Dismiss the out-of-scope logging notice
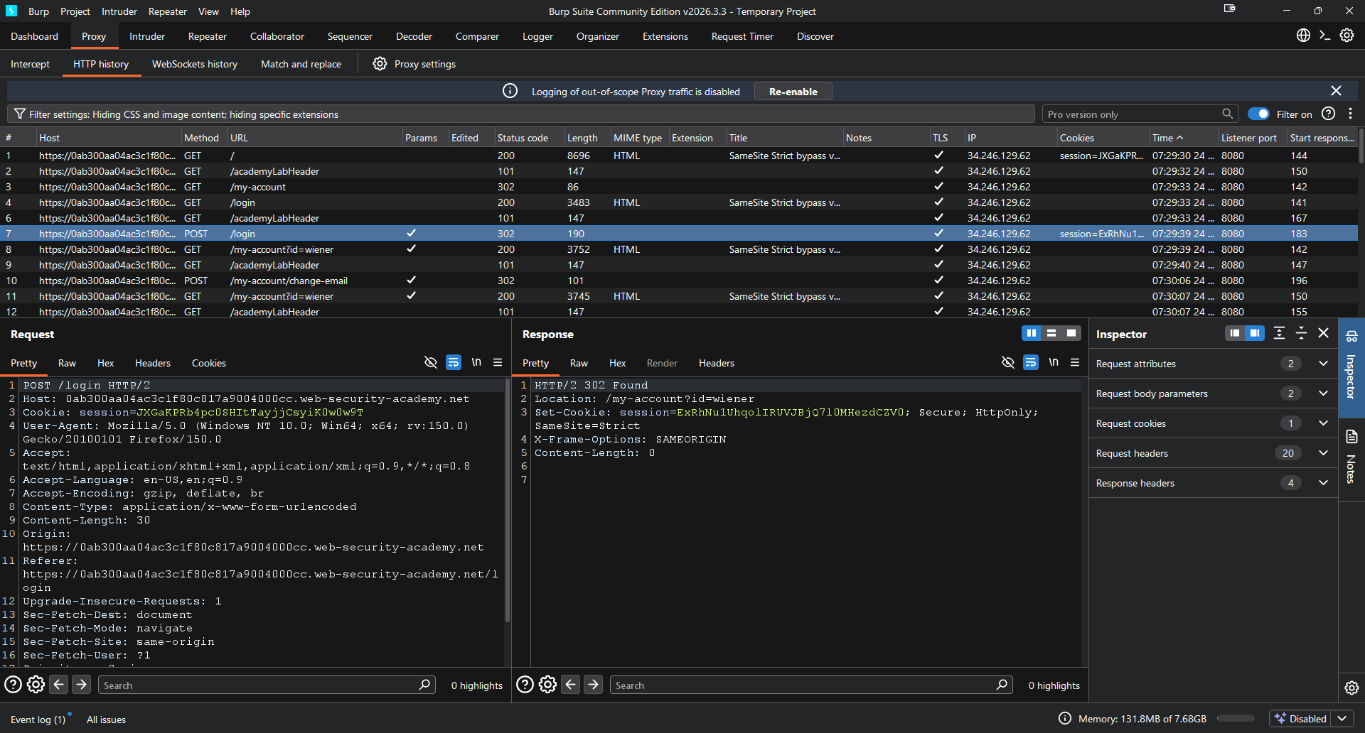 (x=1336, y=91)
